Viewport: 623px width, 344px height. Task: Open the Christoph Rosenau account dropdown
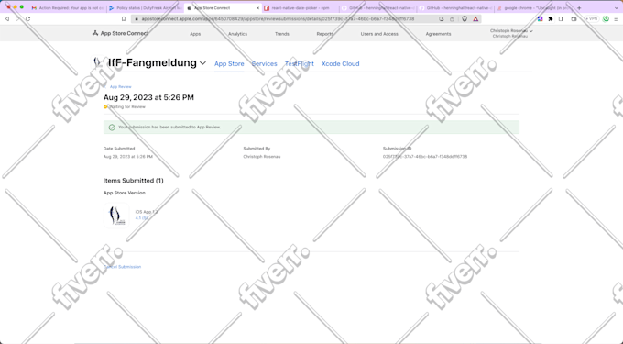click(x=511, y=33)
